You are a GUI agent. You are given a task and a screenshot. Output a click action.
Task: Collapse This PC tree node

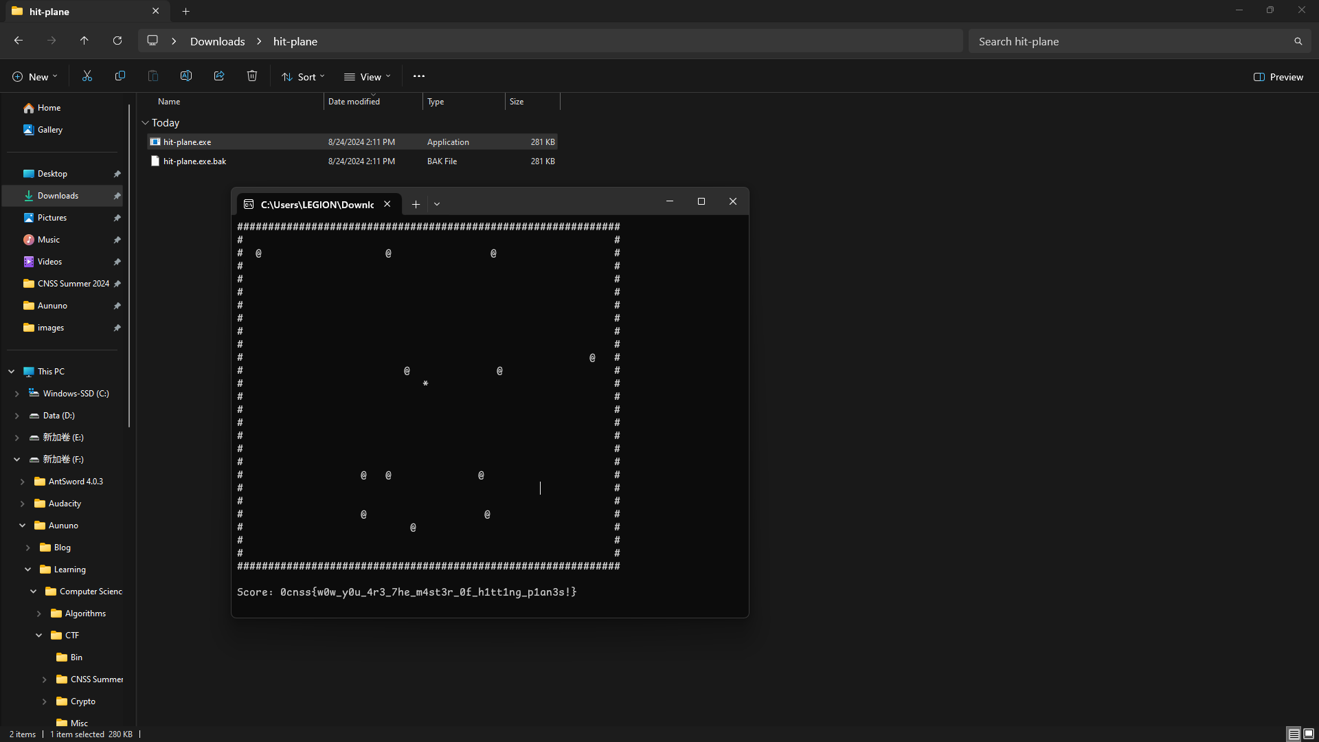[12, 372]
